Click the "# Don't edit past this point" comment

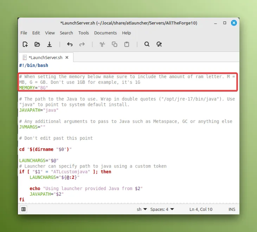coord(56,138)
